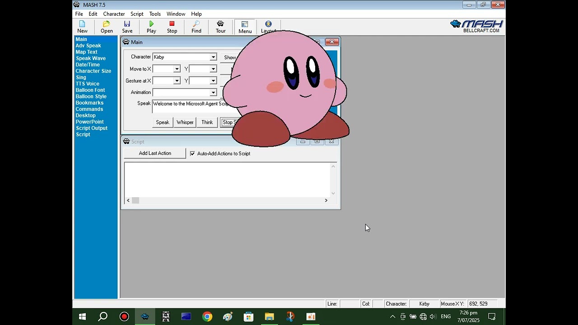The width and height of the screenshot is (578, 325).
Task: Open Windows taskbar search
Action: tap(103, 317)
